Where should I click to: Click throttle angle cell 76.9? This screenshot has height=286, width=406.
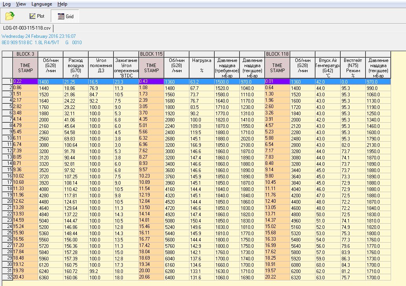101,88
